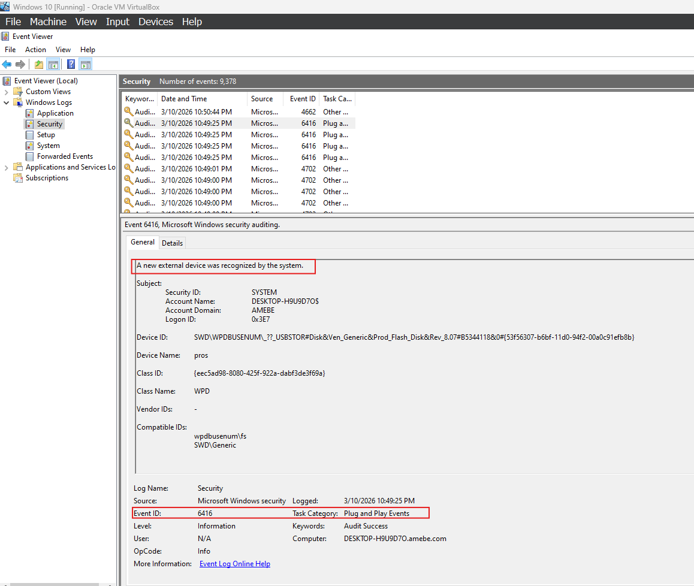Click Event Viewer (Local) root icon
Image resolution: width=694 pixels, height=586 pixels.
pos(7,80)
